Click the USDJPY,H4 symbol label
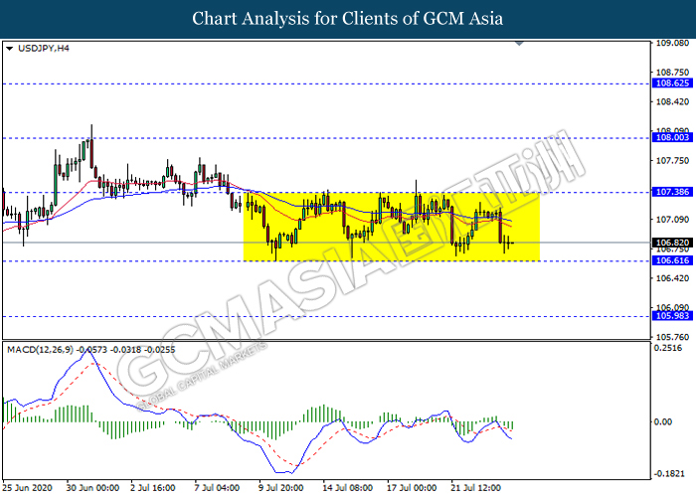Image resolution: width=696 pixels, height=497 pixels. click(44, 49)
